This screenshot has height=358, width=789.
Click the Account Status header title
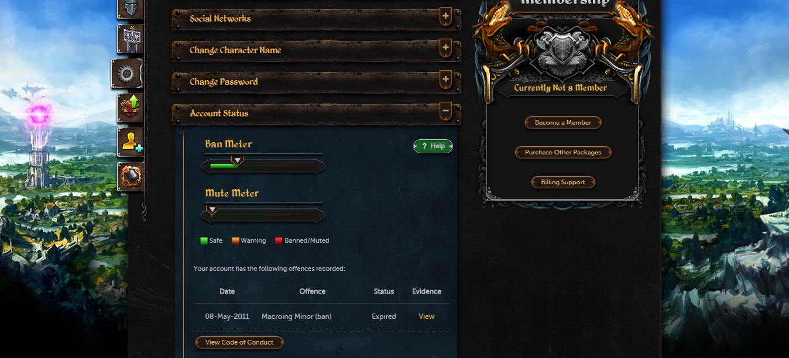(x=219, y=113)
